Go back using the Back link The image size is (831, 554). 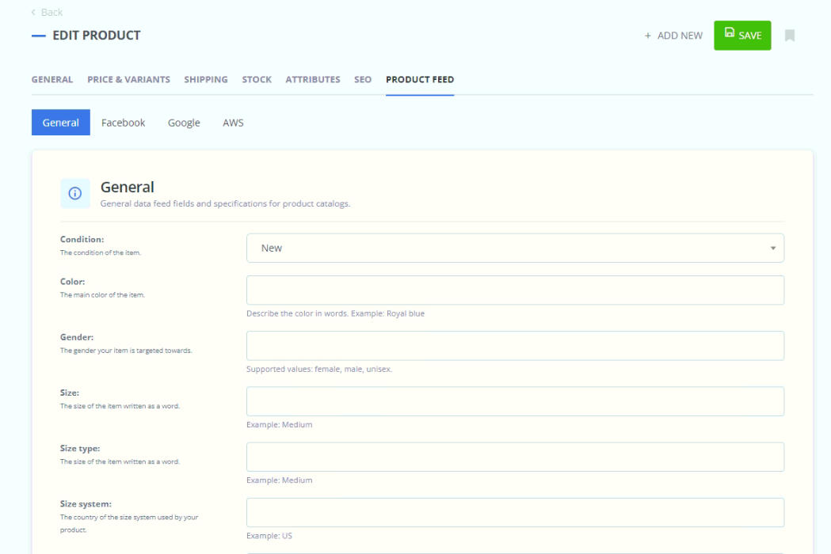[x=47, y=12]
